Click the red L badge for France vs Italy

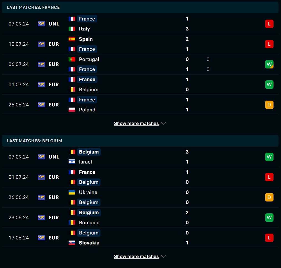tap(269, 24)
